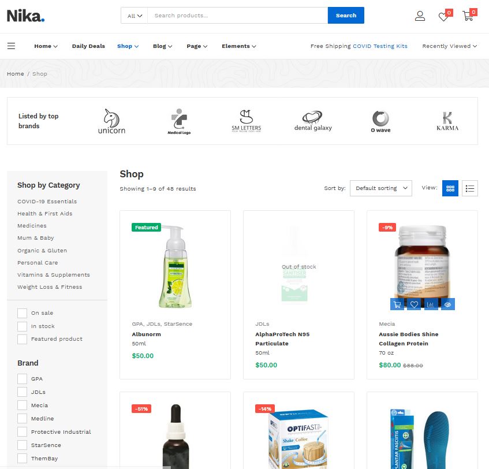Open the wishlist heart icon in header

click(x=443, y=17)
